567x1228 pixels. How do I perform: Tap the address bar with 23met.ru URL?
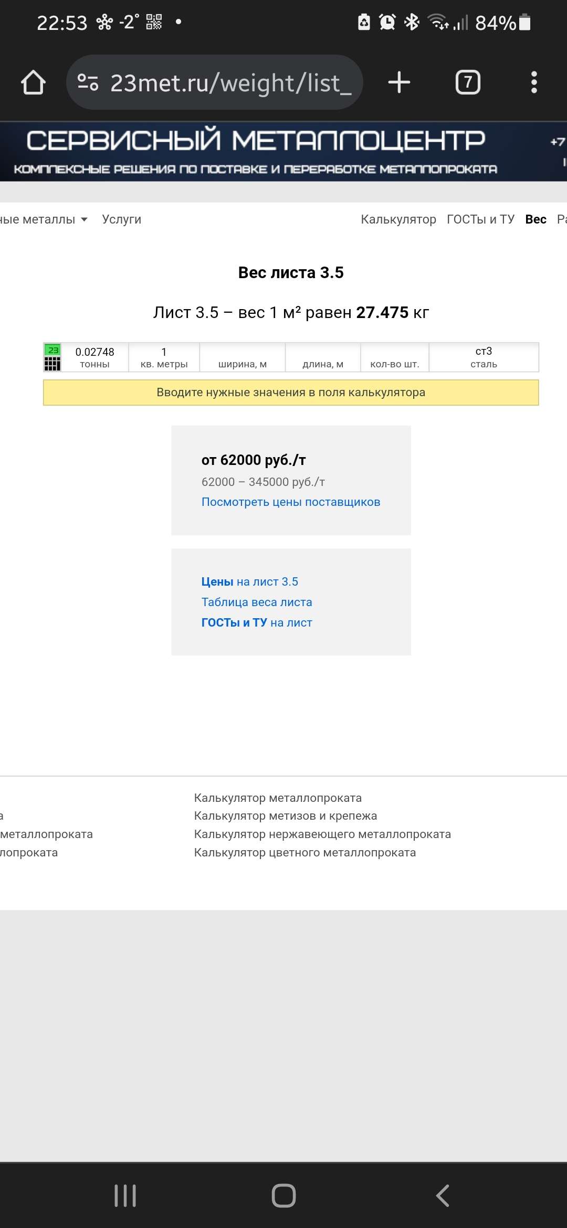230,82
